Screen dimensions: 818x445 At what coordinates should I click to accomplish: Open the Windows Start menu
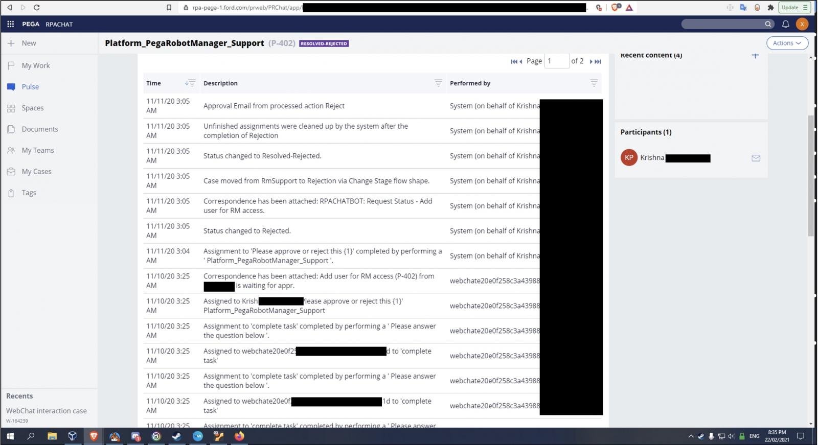(x=10, y=436)
